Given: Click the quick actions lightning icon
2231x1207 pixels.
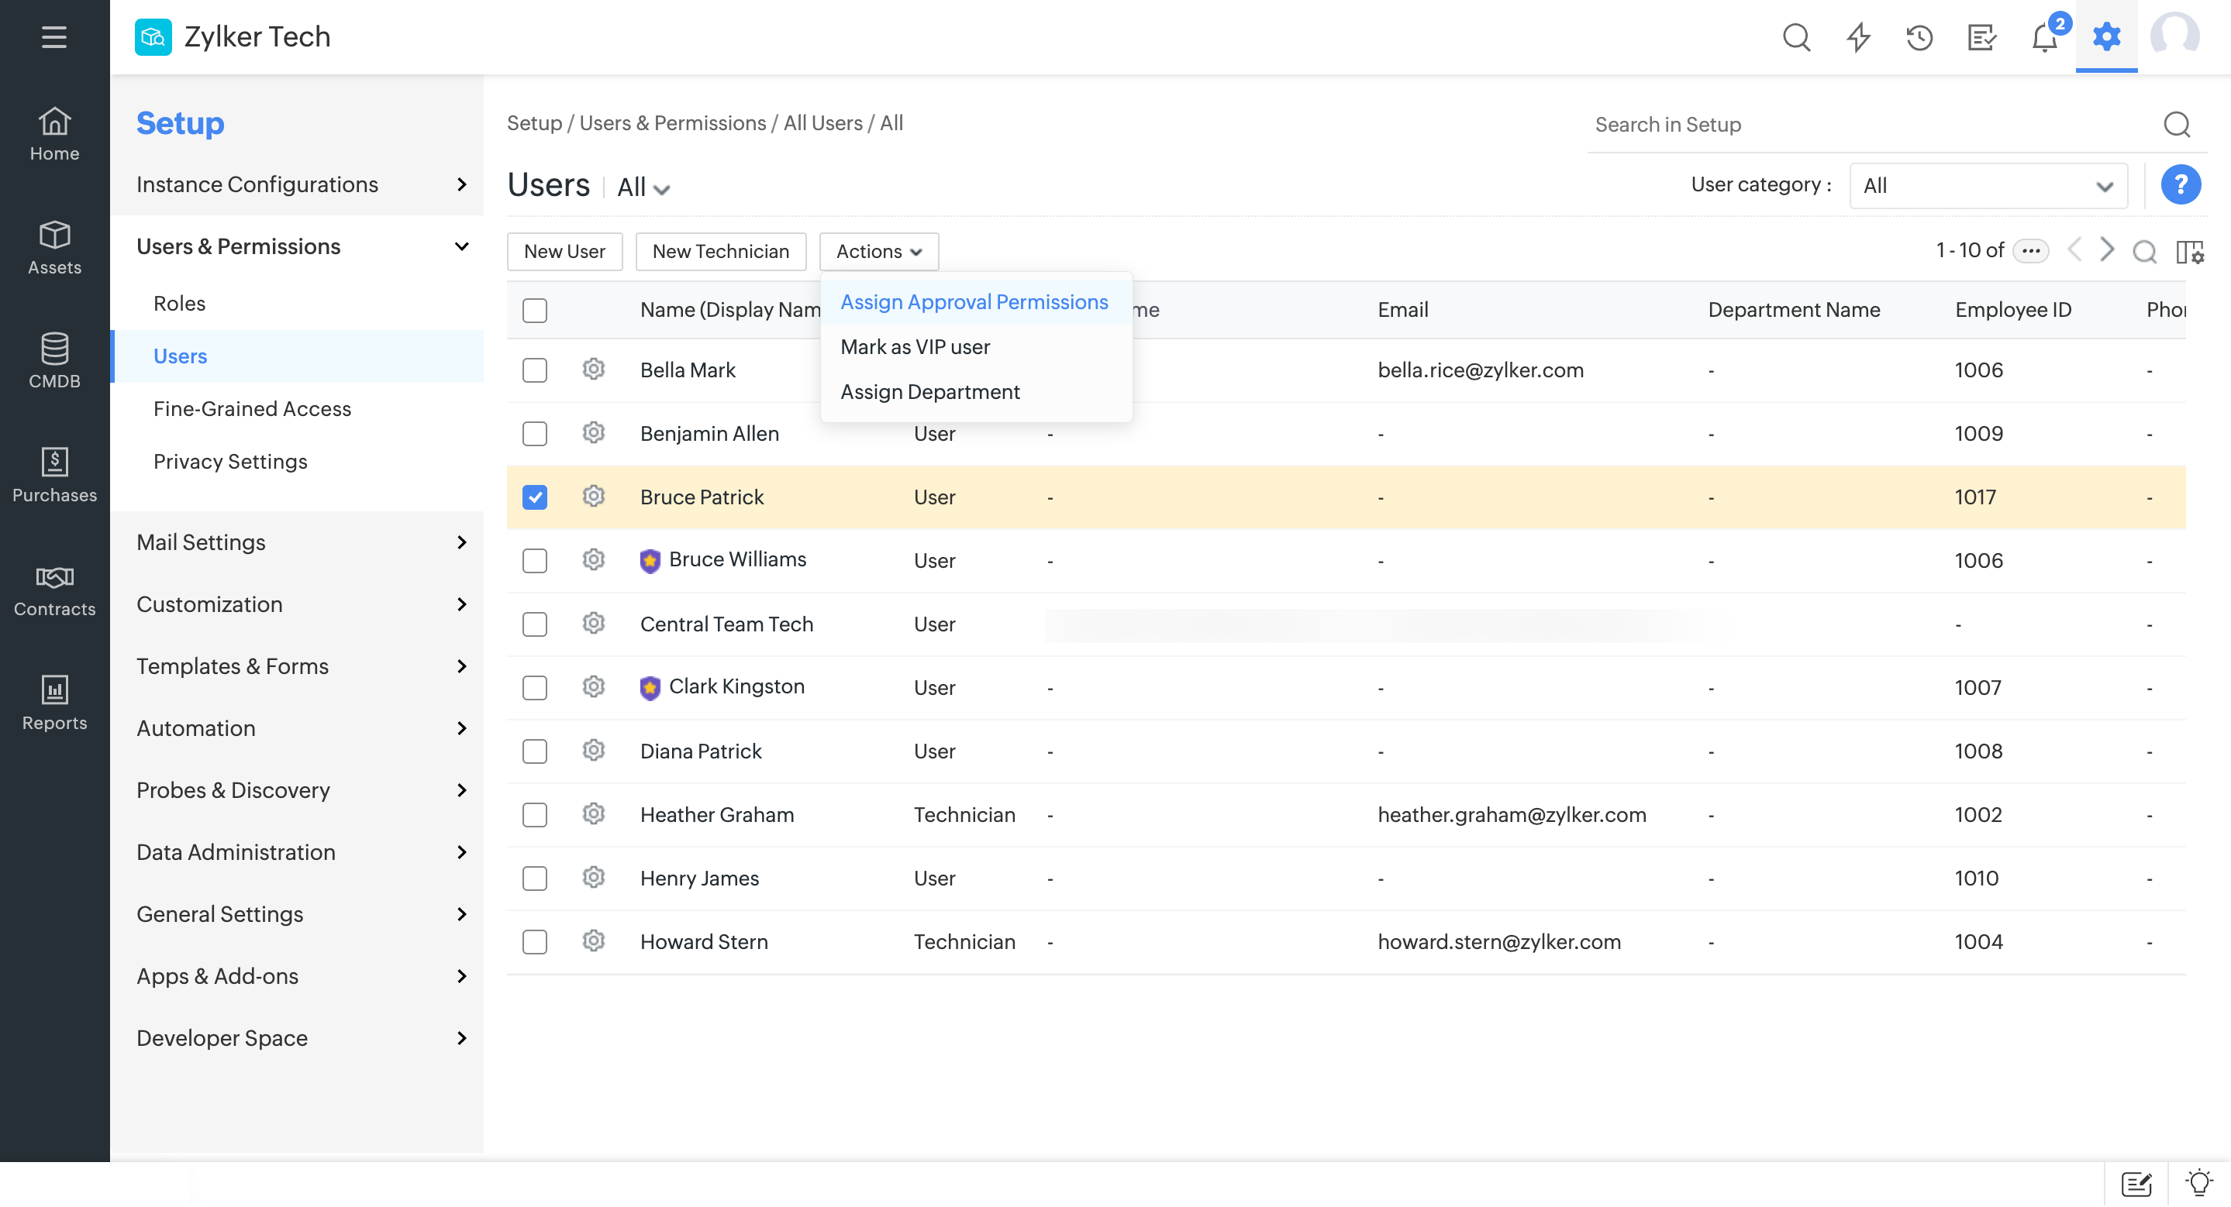Looking at the screenshot, I should pos(1857,38).
